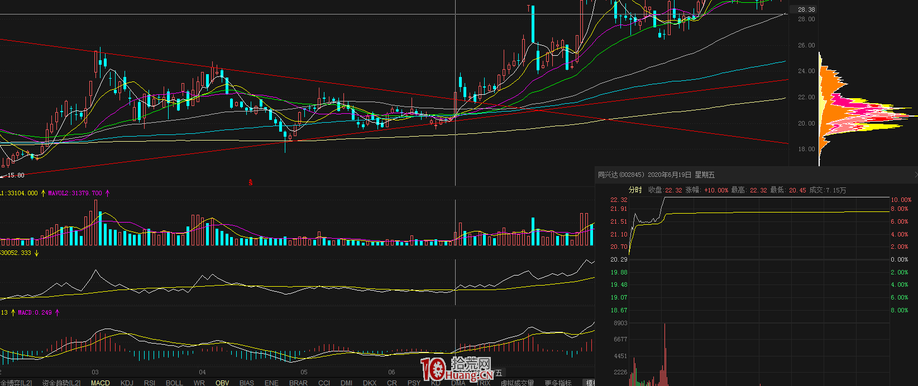
Task: Click the 20.29 baseline price in intraday chart
Action: pyautogui.click(x=619, y=259)
